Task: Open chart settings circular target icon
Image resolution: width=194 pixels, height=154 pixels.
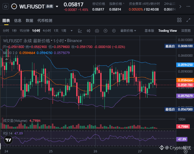Action: pyautogui.click(x=114, y=31)
